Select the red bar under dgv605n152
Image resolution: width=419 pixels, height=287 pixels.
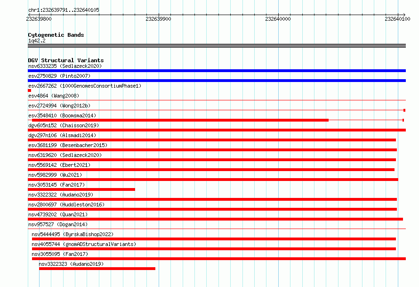tap(217, 130)
